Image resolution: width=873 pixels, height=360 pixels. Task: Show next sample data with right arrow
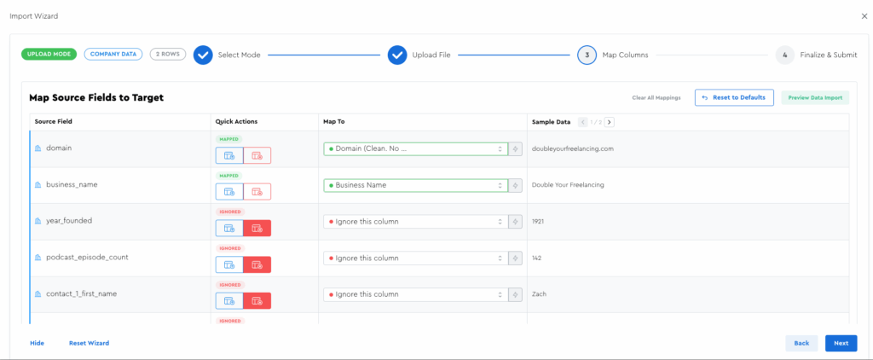(610, 122)
